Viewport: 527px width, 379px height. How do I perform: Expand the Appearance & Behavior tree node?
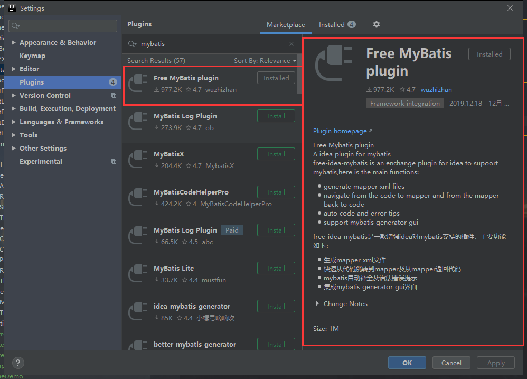14,43
